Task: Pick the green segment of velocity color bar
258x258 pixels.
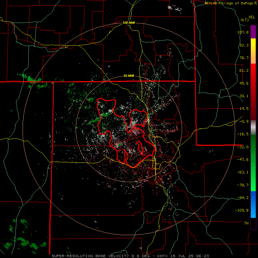Action: 253,163
